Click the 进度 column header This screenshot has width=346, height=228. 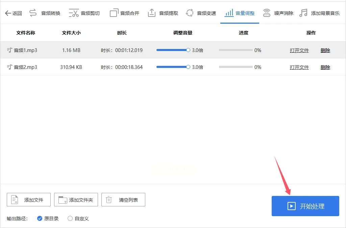[244, 33]
